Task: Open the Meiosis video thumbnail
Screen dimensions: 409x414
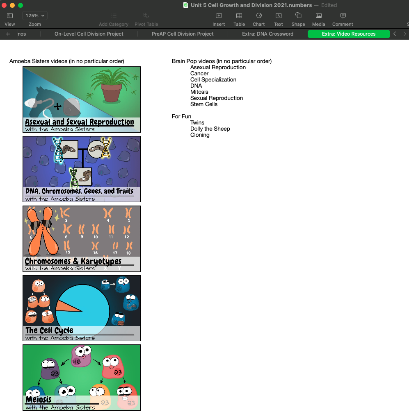Action: 82,378
